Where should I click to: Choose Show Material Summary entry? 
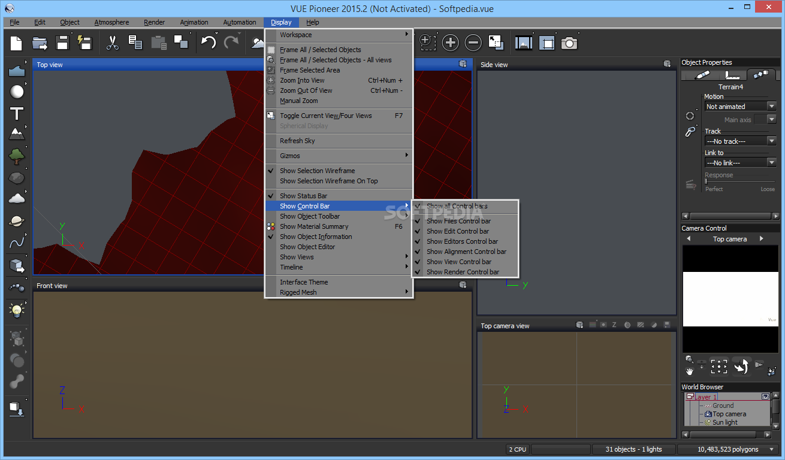coord(338,226)
